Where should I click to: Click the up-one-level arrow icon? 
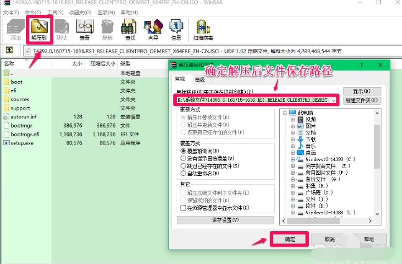[11, 50]
